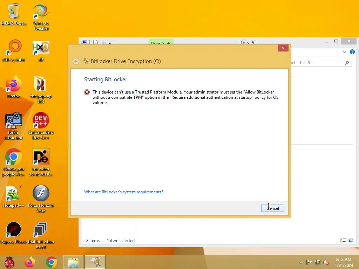Expand the ribbon chevron in This PC window
The width and height of the screenshot is (359, 269).
click(345, 52)
